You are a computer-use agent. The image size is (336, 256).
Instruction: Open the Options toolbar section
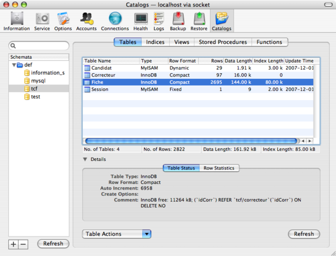pyautogui.click(x=63, y=21)
